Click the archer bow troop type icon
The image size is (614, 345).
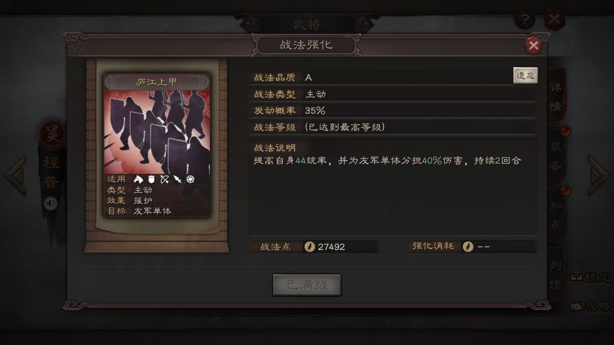tap(164, 179)
